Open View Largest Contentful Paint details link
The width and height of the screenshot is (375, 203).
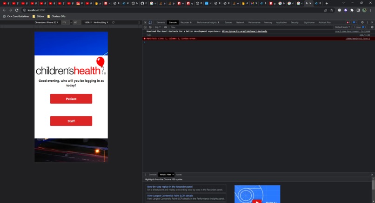coord(170,196)
